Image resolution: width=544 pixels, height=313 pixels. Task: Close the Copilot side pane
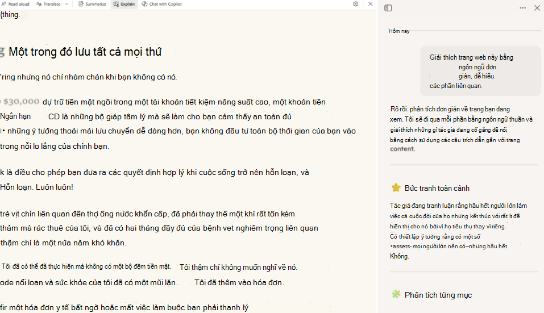537,8
